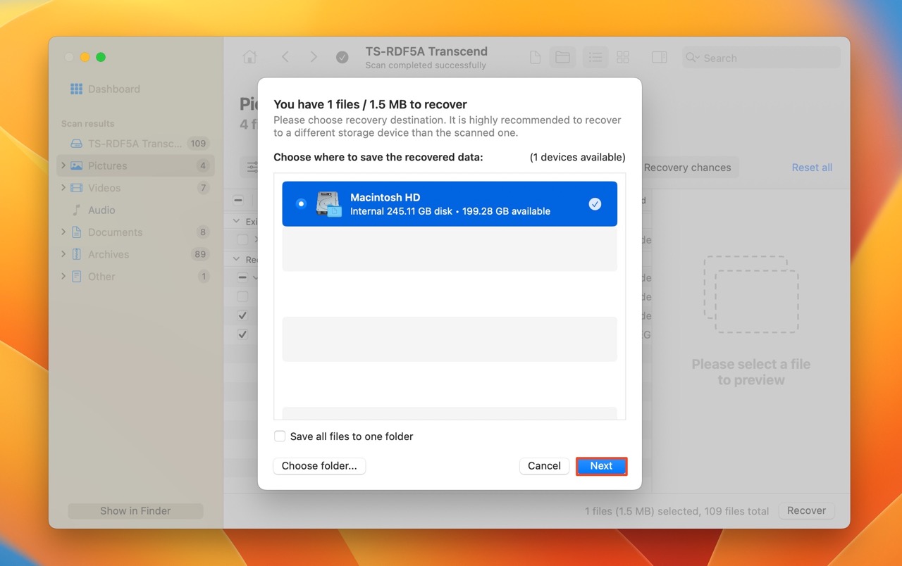This screenshot has width=902, height=566.
Task: Uncheck the upper of two checked file boxes
Action: (242, 315)
